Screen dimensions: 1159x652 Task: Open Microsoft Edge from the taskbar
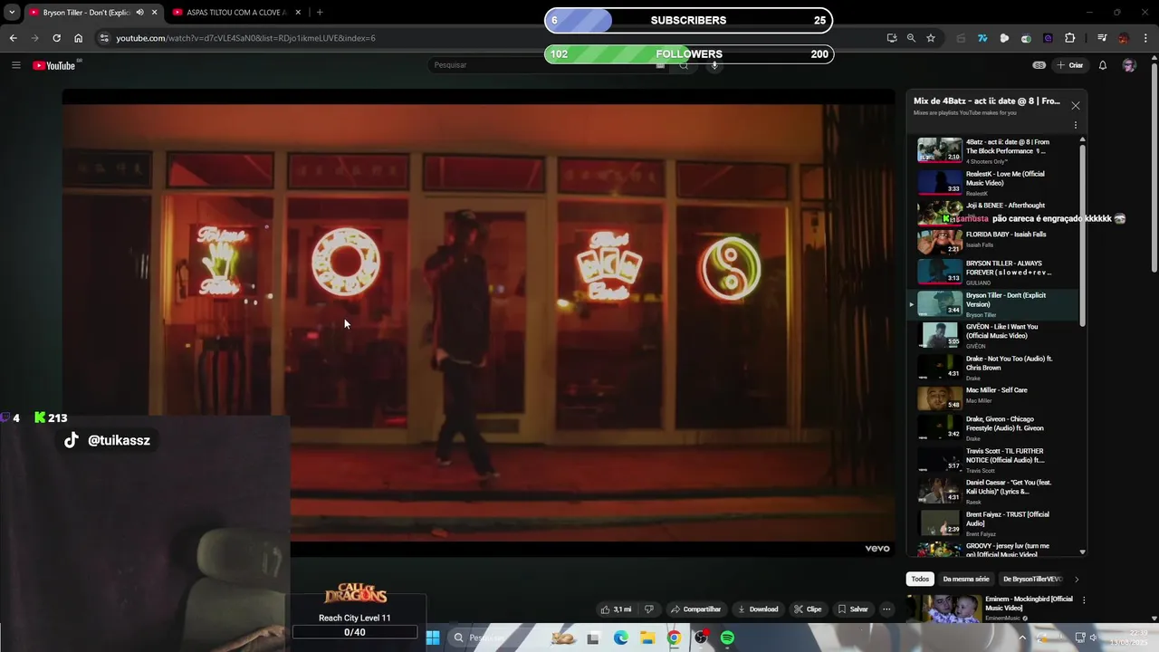click(620, 638)
